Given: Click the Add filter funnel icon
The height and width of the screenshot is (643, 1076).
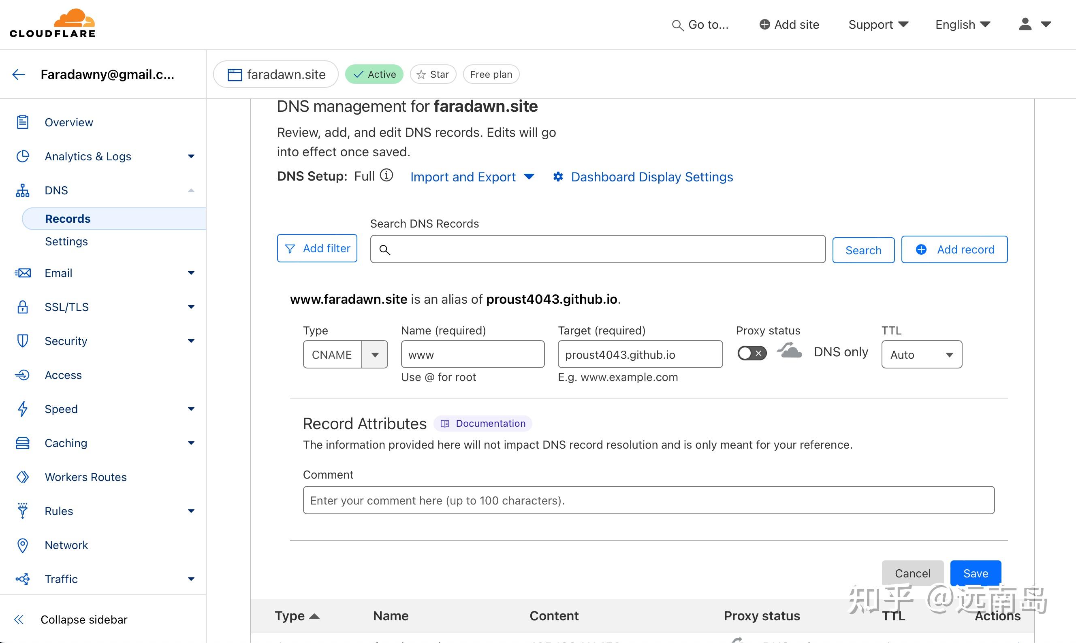Looking at the screenshot, I should click(x=290, y=248).
